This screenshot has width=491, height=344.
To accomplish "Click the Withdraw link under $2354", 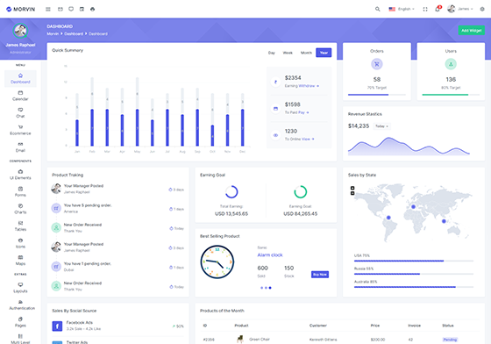I will (x=309, y=86).
